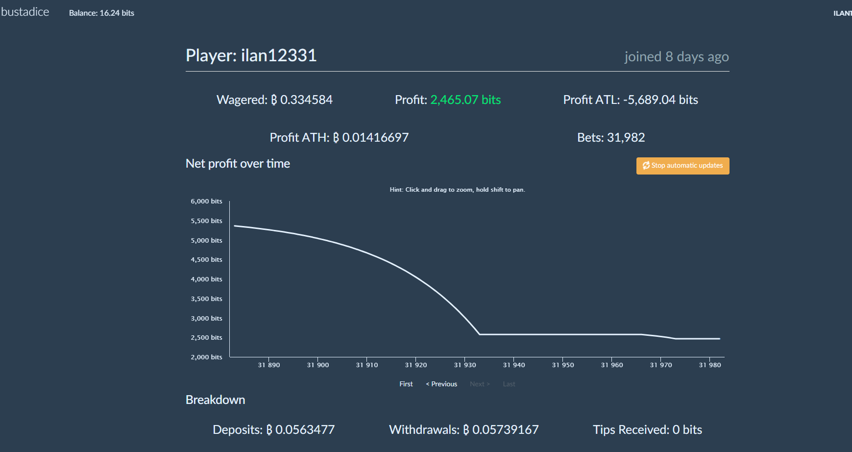Click the refresh icon on Stop automatic updates
Image resolution: width=852 pixels, height=452 pixels.
point(646,166)
